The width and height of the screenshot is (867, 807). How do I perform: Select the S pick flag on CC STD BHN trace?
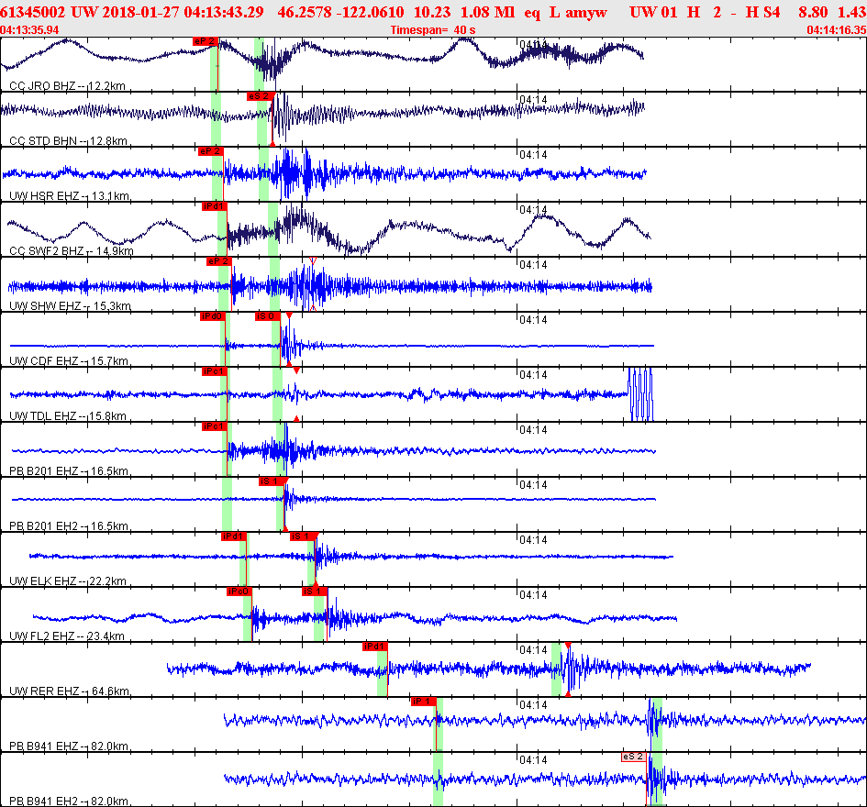(259, 96)
